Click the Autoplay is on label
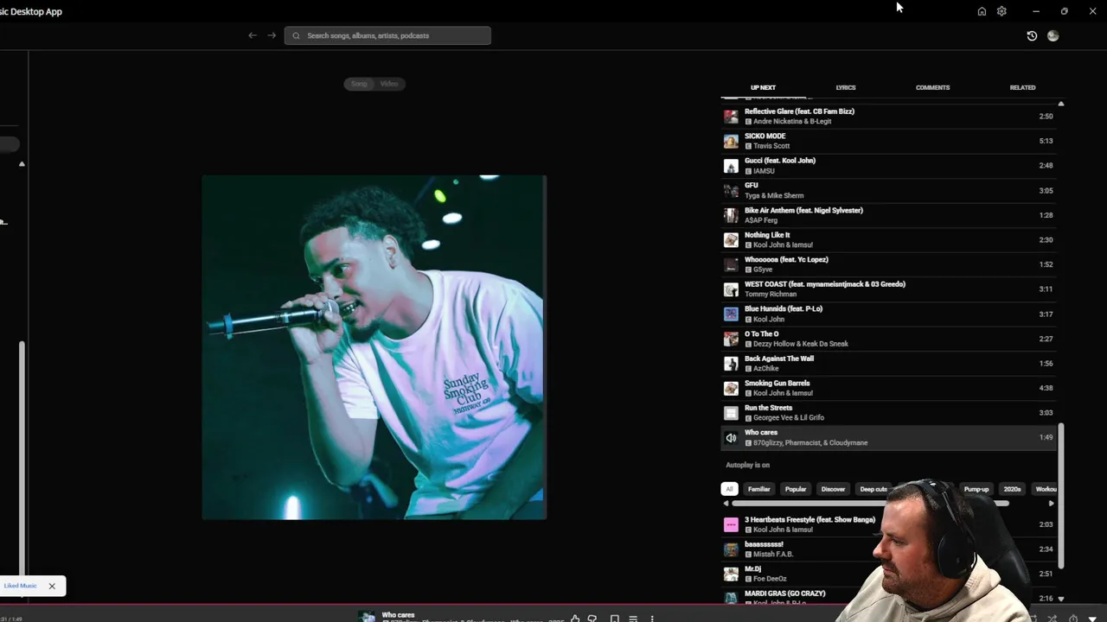Screen dimensions: 1107x622 748,465
